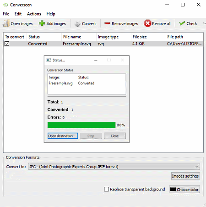The width and height of the screenshot is (206, 207).
Task: Open the Help menu
Action: [x=51, y=14]
